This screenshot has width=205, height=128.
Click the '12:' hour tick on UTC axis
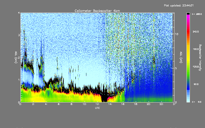pyautogui.click(x=98, y=104)
